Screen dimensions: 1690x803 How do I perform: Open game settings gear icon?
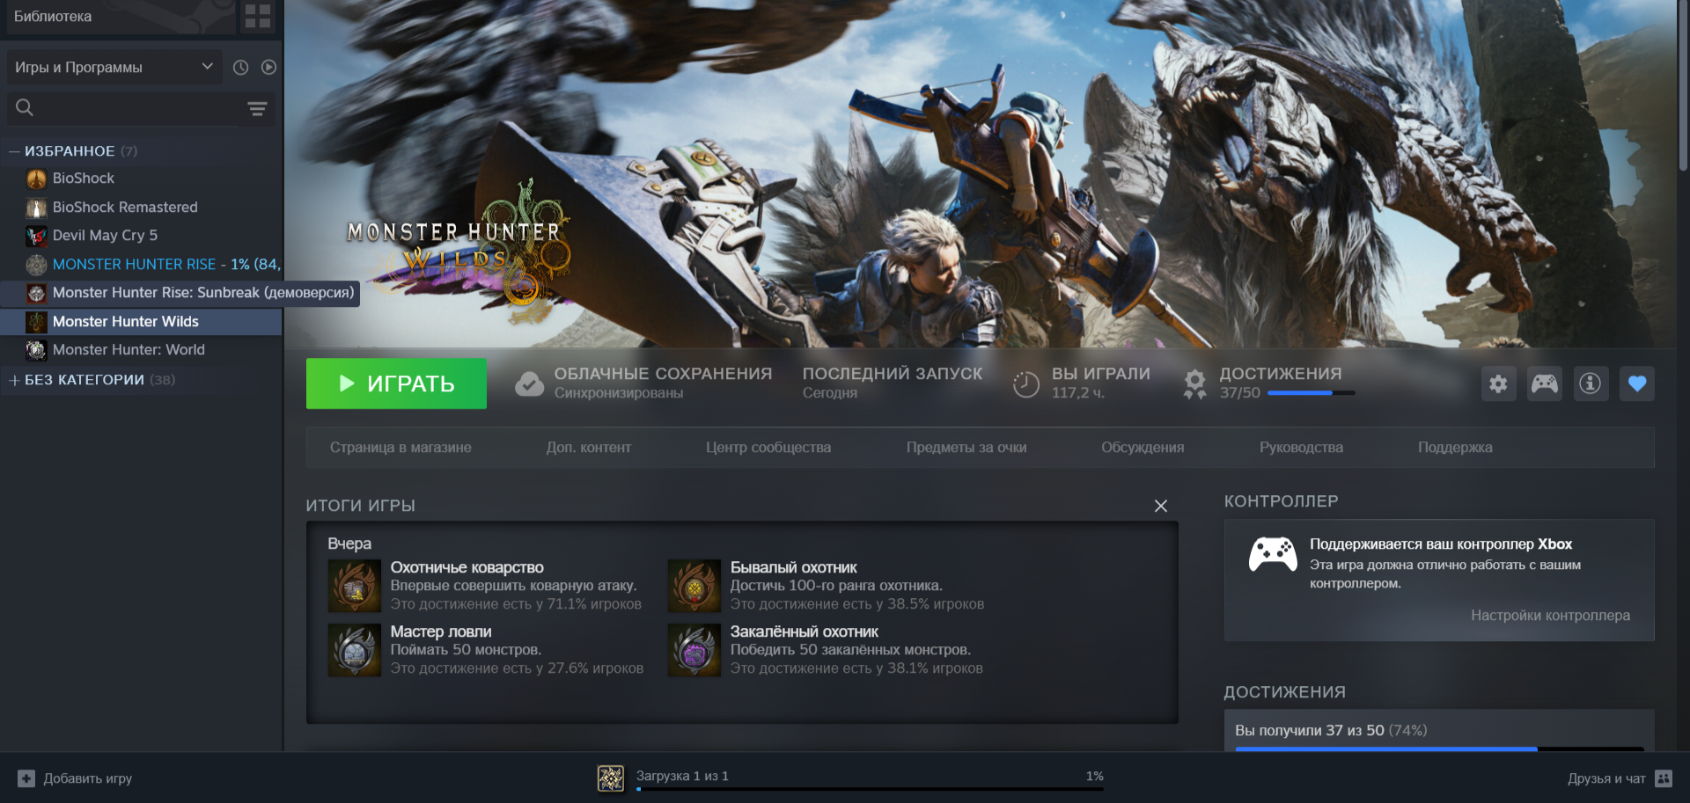tap(1498, 383)
